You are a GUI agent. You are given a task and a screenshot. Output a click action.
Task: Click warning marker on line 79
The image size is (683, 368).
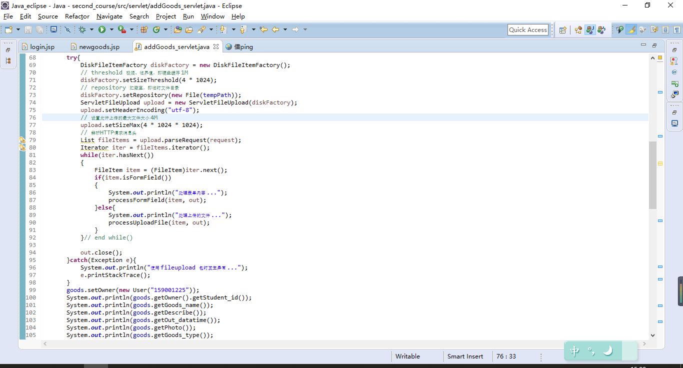click(x=22, y=140)
